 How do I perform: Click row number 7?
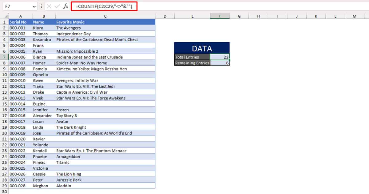click(x=4, y=57)
